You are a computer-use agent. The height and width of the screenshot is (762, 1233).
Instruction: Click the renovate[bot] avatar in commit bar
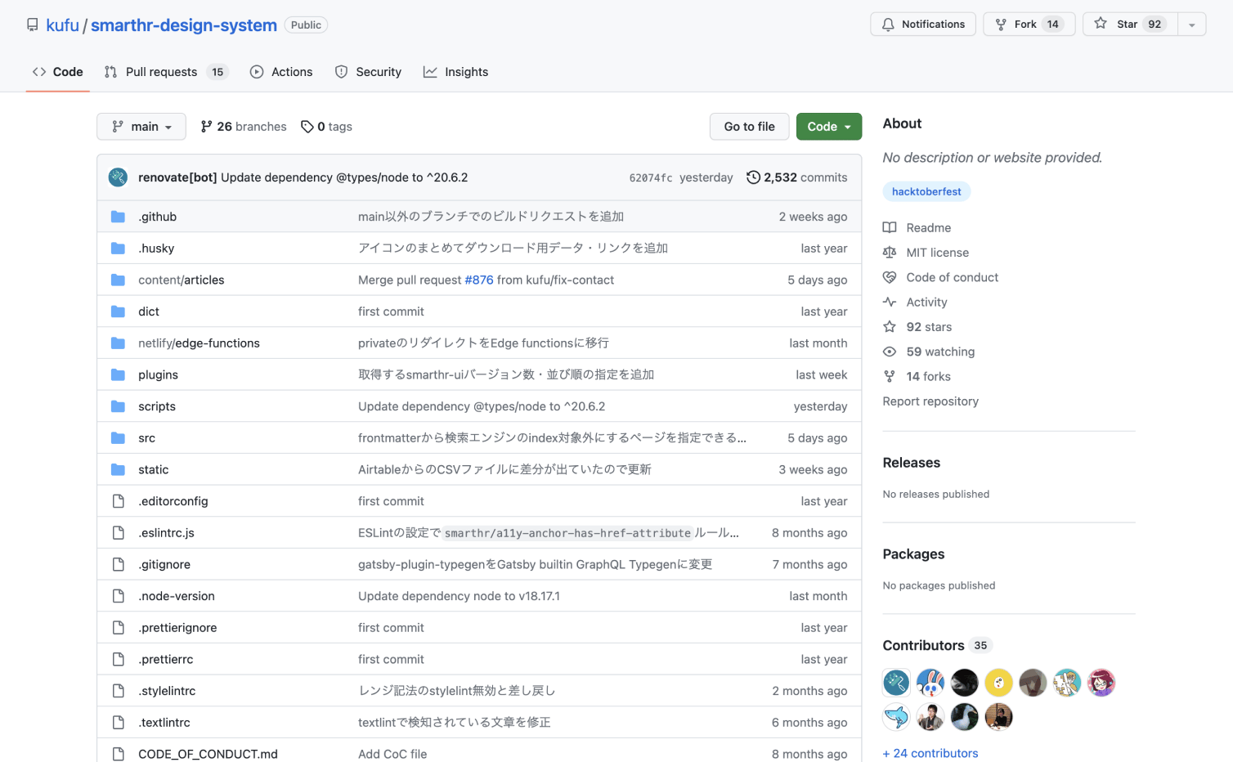click(x=118, y=177)
